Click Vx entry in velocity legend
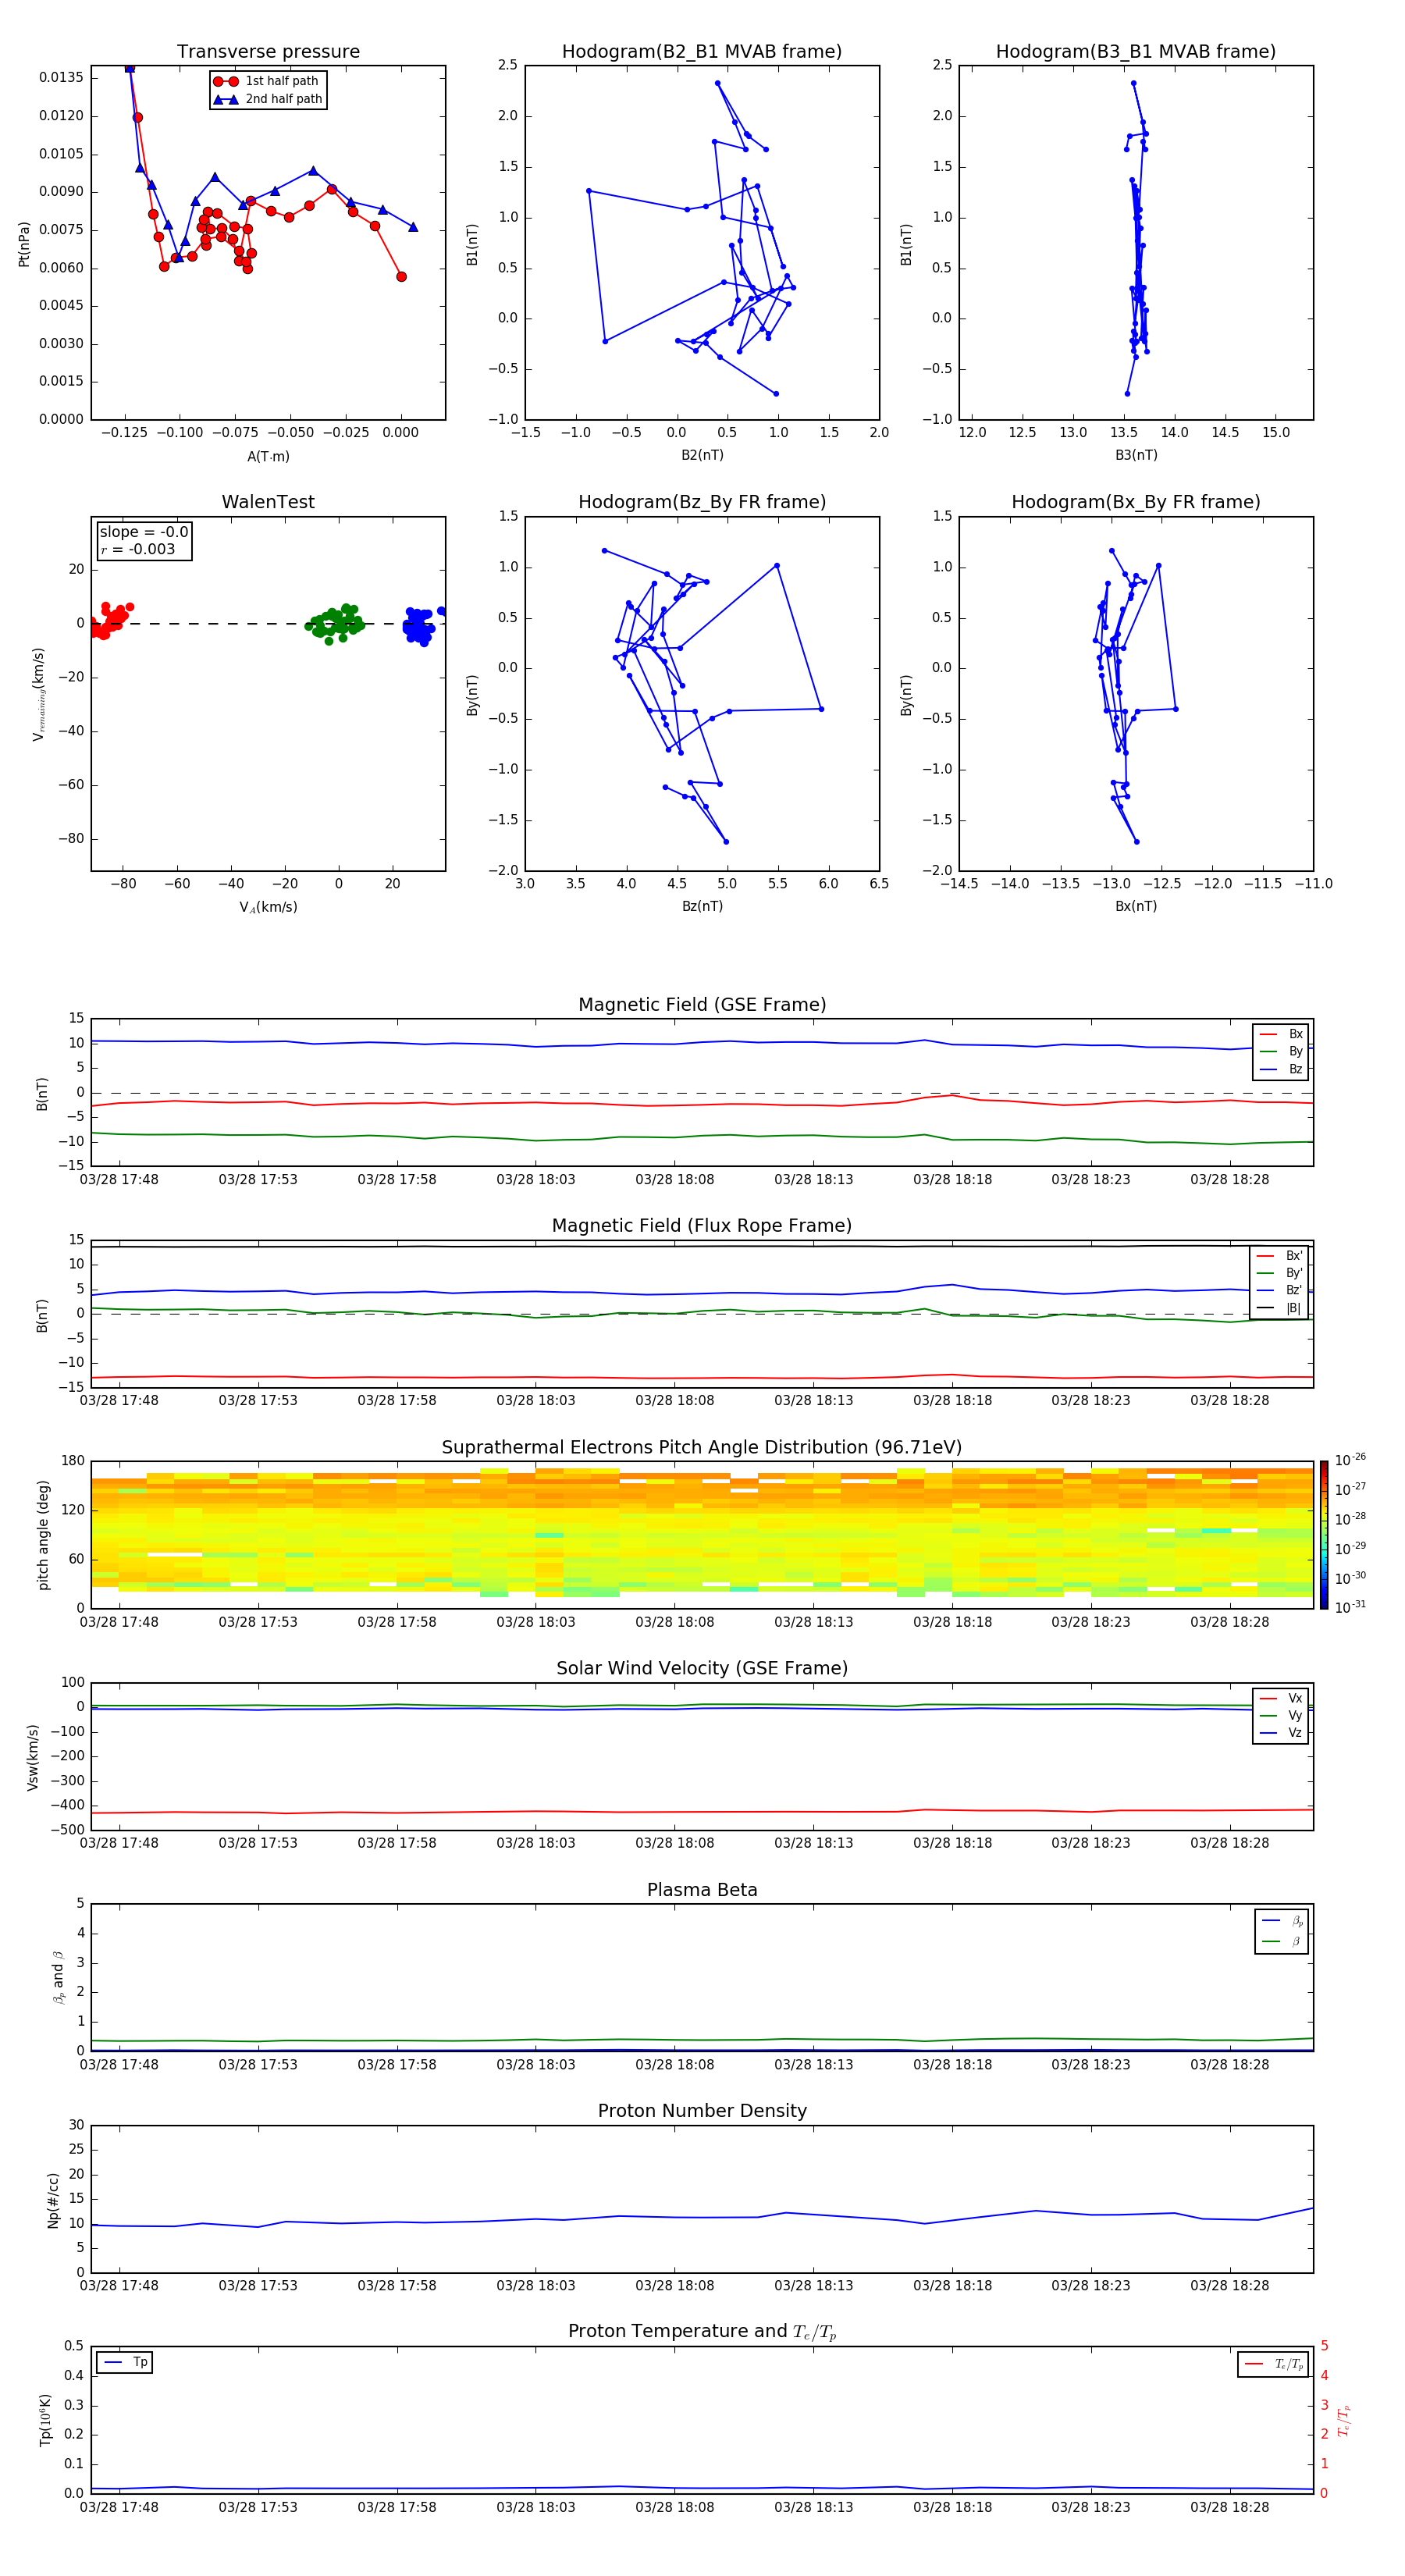The image size is (1405, 2576). [1281, 1698]
